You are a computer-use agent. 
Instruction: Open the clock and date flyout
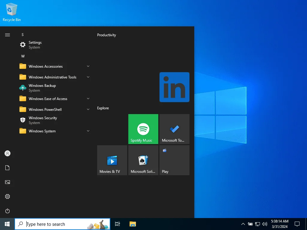(x=280, y=224)
